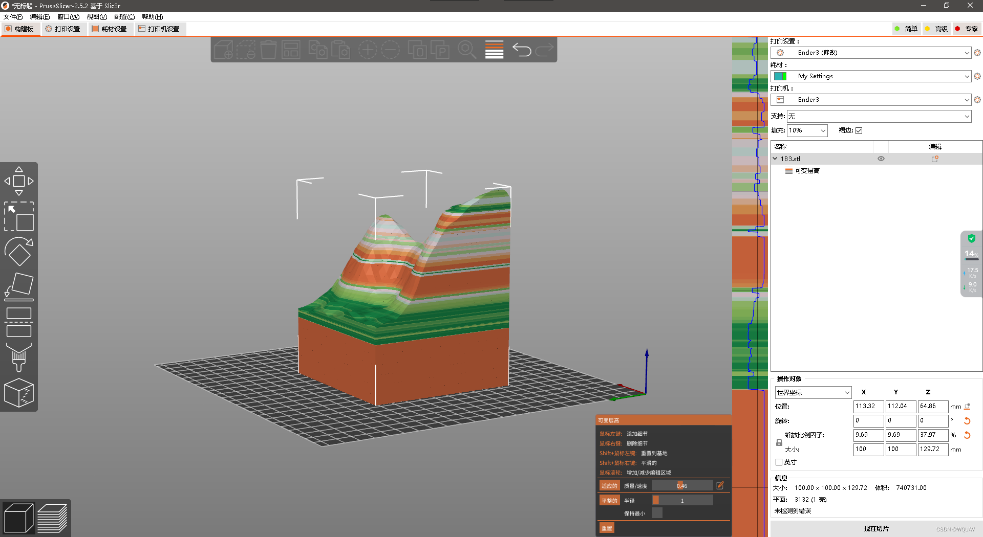Collapse the 1B3.stl tree item
Screen dimensions: 983x537
[x=775, y=159]
